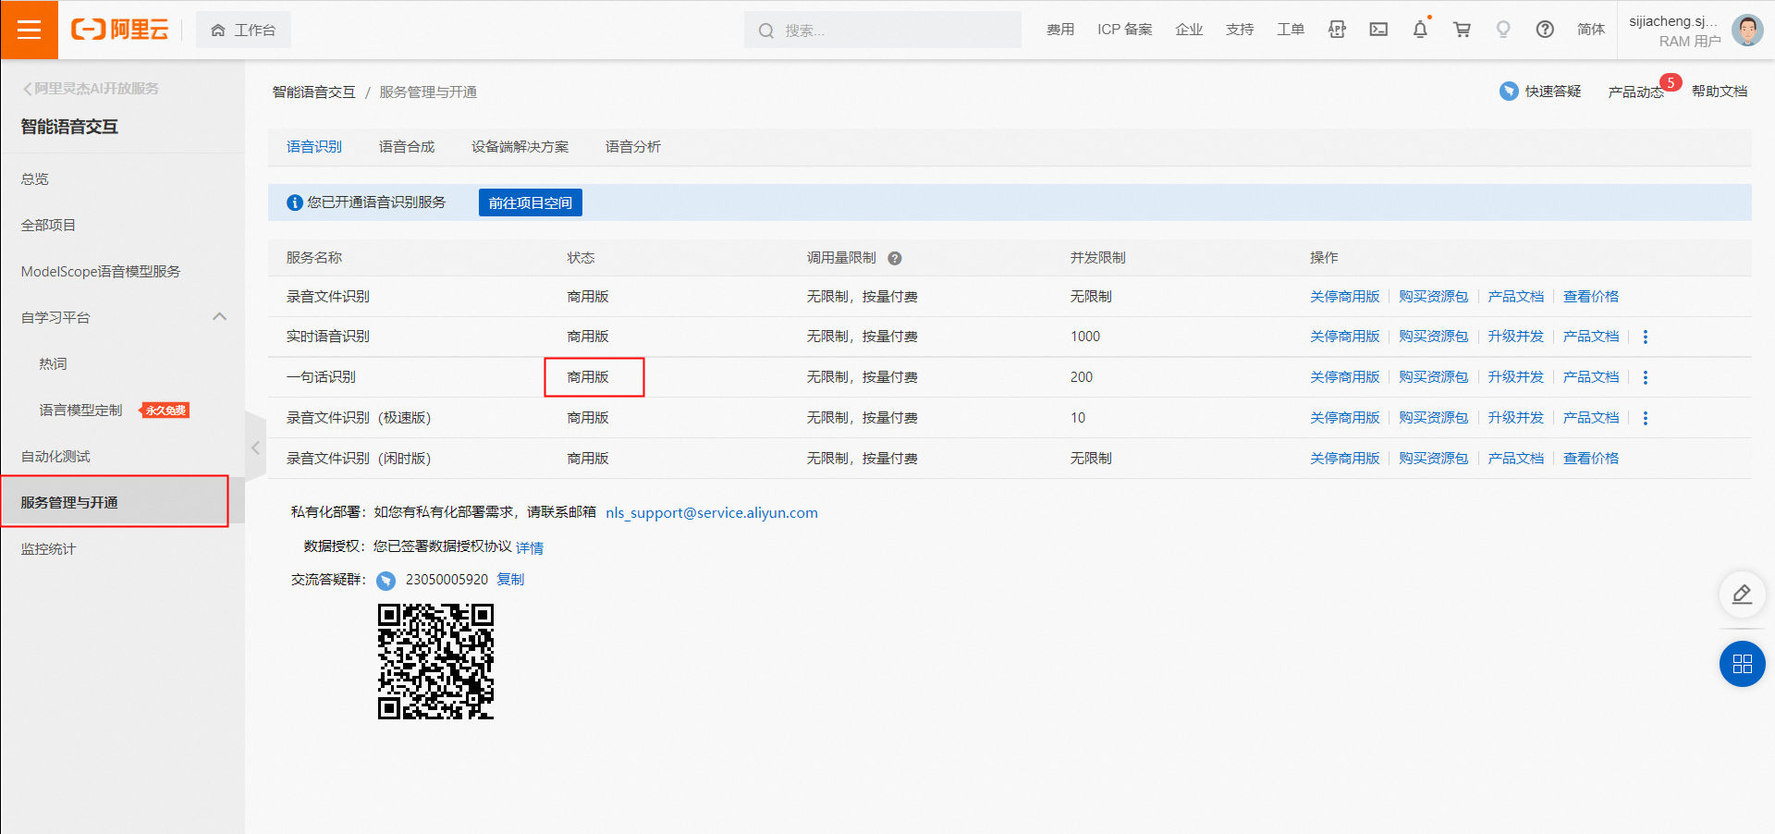Collapse the sidebar with the arrow handle
The image size is (1775, 834).
pos(255,448)
